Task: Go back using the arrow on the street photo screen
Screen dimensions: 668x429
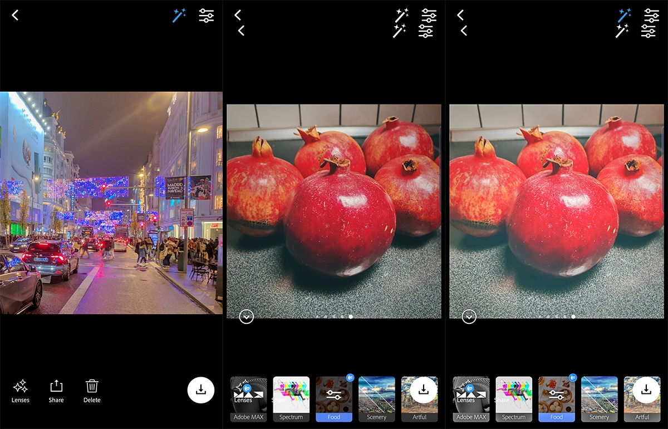Action: [15, 16]
